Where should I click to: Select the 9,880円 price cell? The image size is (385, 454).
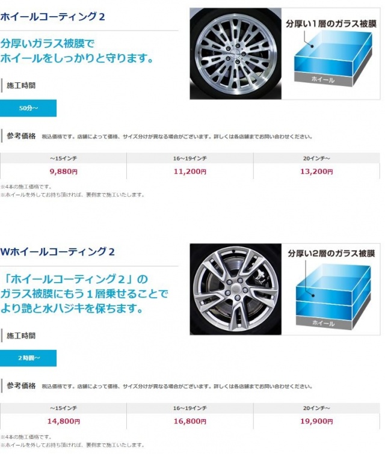(63, 171)
